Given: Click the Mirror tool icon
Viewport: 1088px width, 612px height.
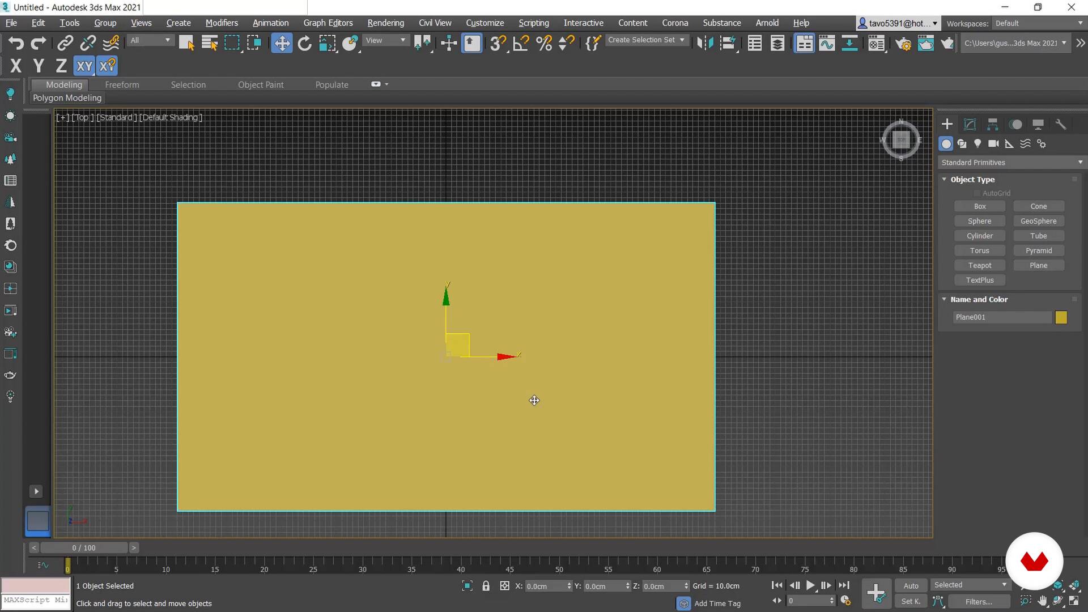Looking at the screenshot, I should click(704, 43).
